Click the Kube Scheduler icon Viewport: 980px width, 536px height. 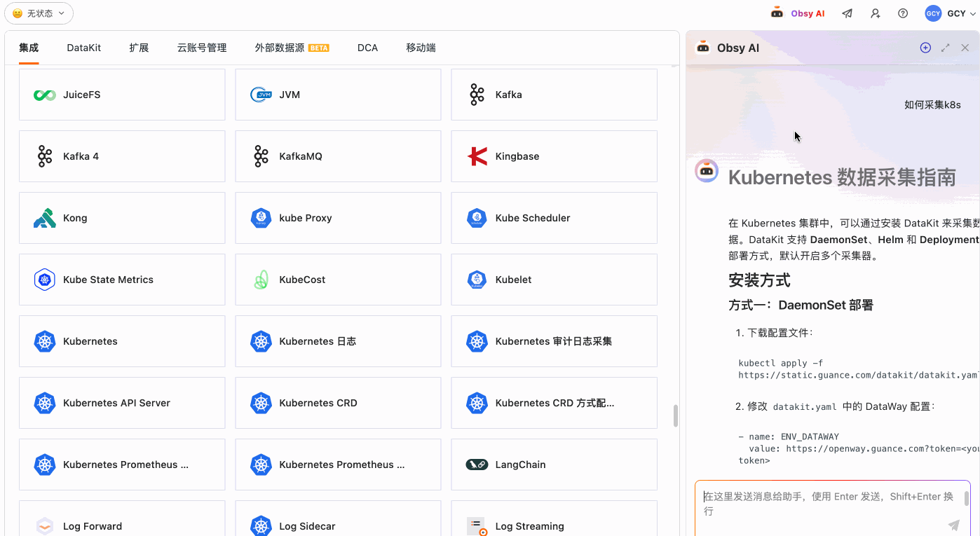coord(477,218)
